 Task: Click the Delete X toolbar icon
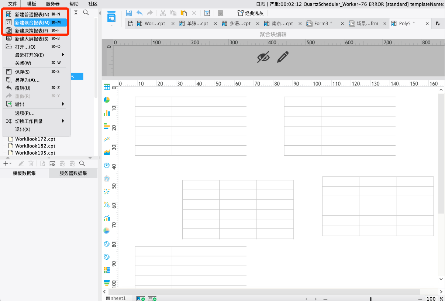(x=194, y=13)
